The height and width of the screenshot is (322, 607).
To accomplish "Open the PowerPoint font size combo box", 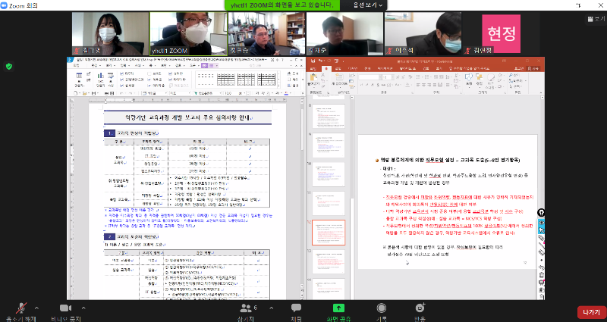I will [x=388, y=77].
